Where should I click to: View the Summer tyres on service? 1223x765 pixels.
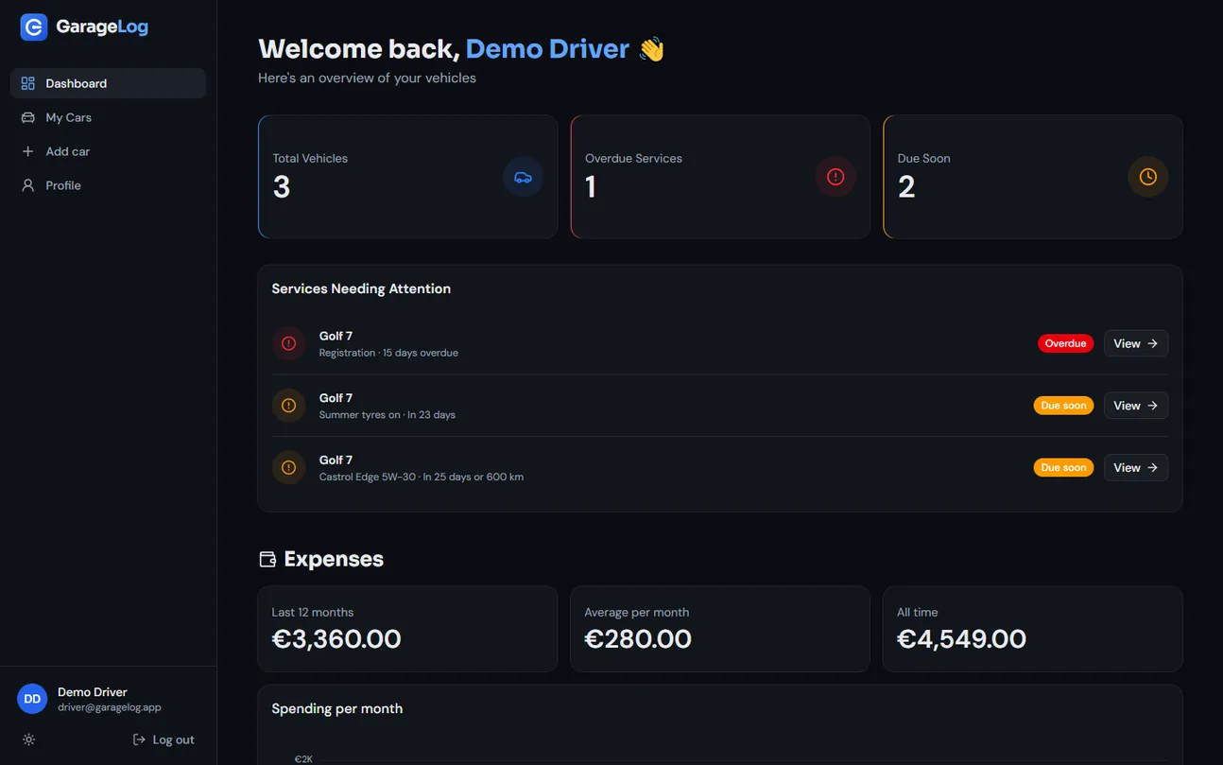pyautogui.click(x=1136, y=406)
